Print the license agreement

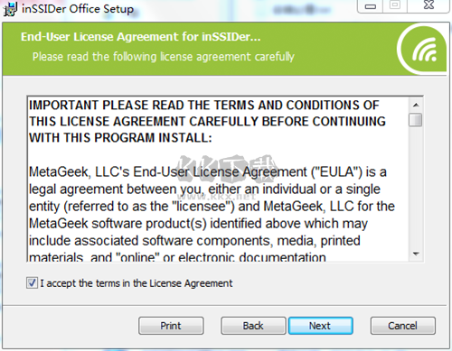[x=171, y=326]
